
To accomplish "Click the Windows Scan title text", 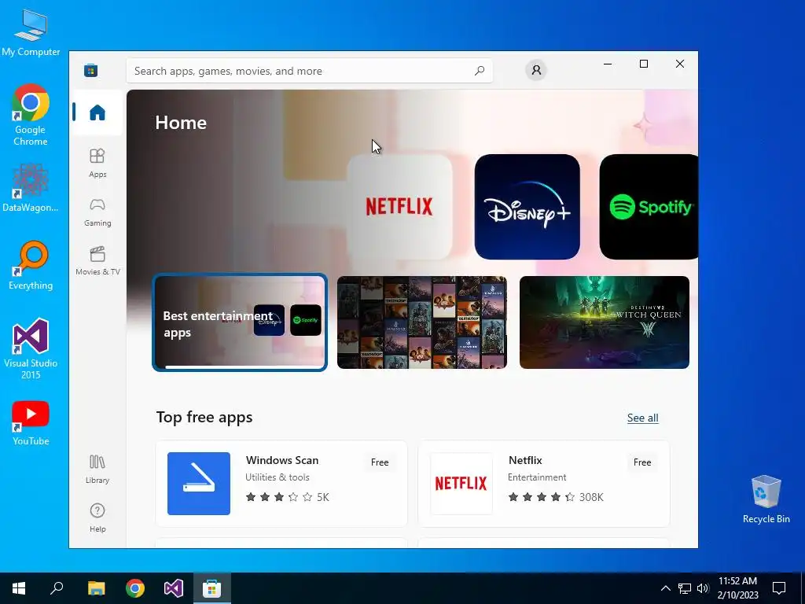I will click(x=282, y=460).
